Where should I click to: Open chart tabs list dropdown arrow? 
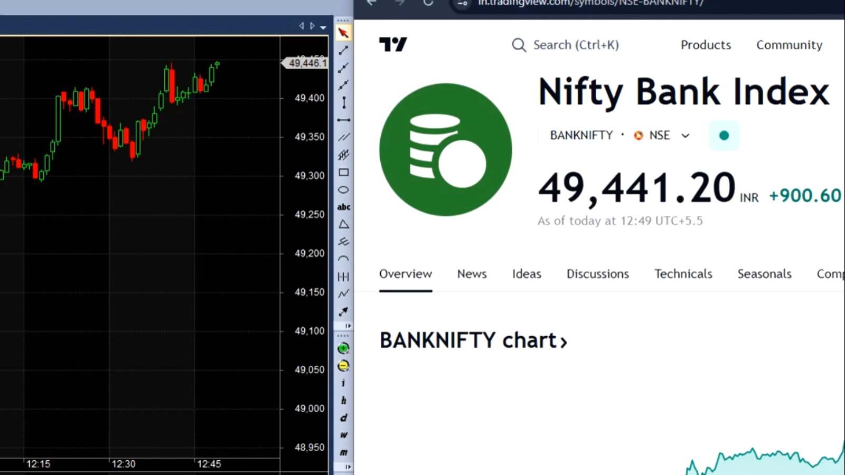coord(323,27)
